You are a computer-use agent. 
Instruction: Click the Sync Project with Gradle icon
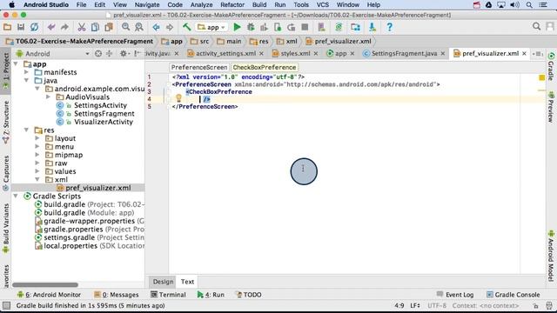coord(339,27)
